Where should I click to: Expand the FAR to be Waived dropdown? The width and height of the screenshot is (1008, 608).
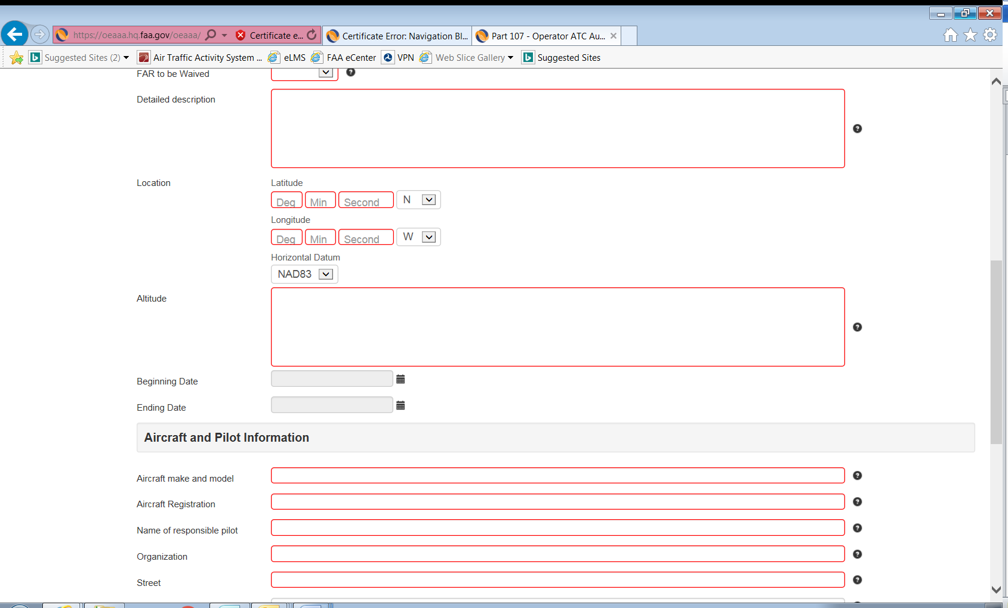[325, 73]
